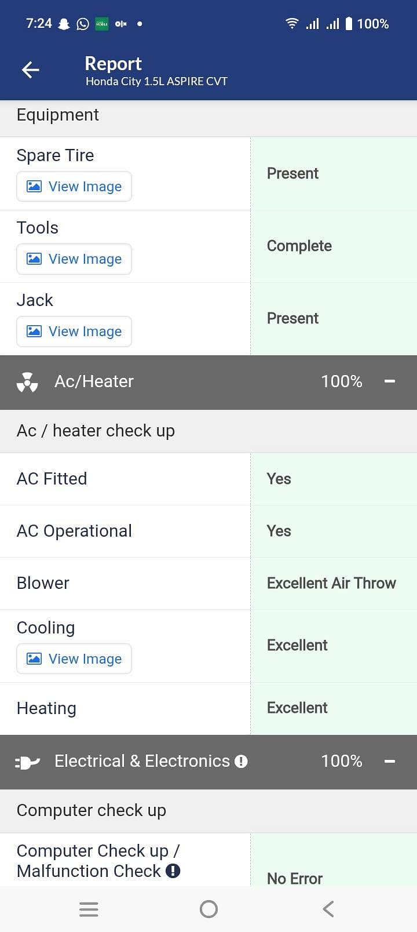
Task: View image for Jack
Action: [74, 332]
